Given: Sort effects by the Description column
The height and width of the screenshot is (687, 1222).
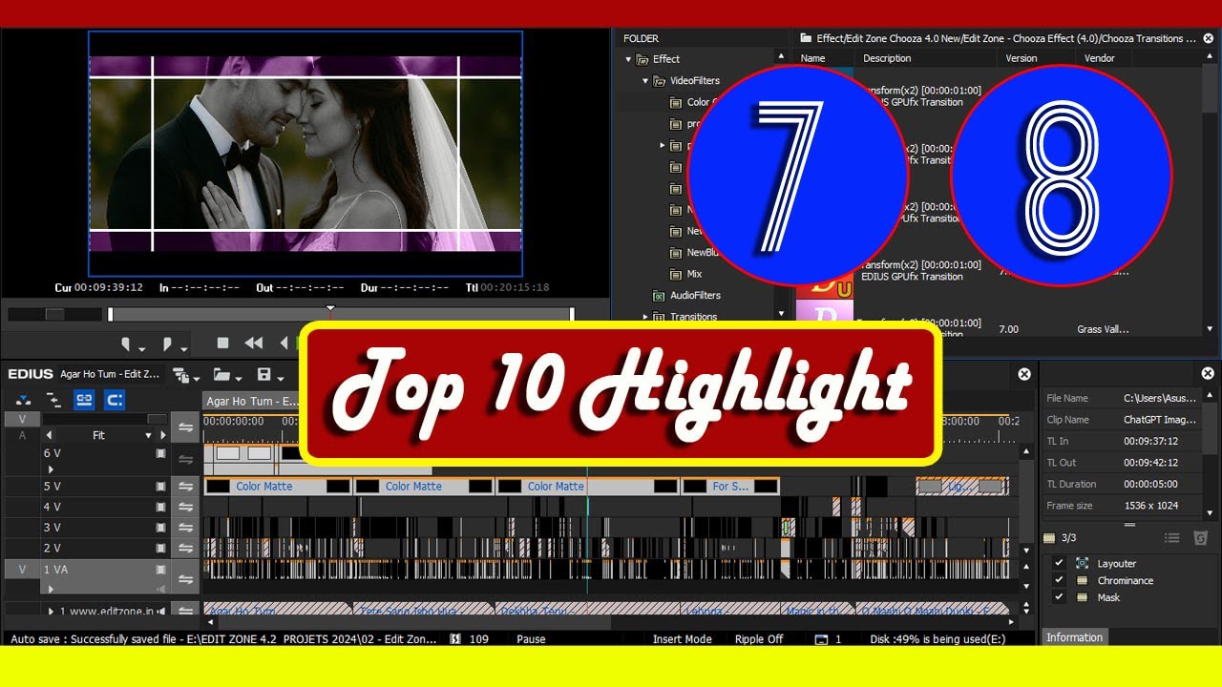Looking at the screenshot, I should 887,58.
